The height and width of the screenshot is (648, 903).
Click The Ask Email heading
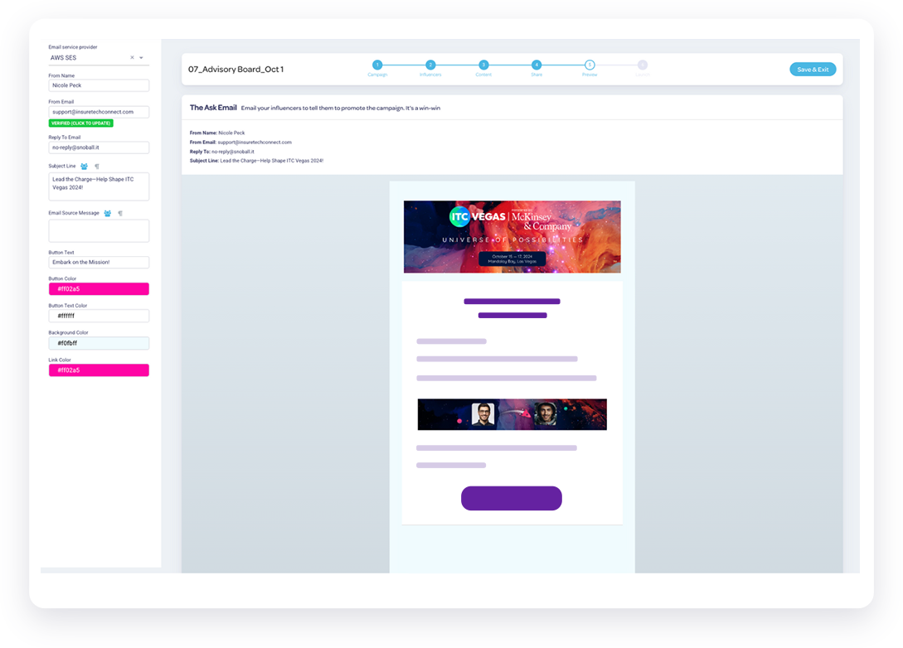(x=213, y=108)
